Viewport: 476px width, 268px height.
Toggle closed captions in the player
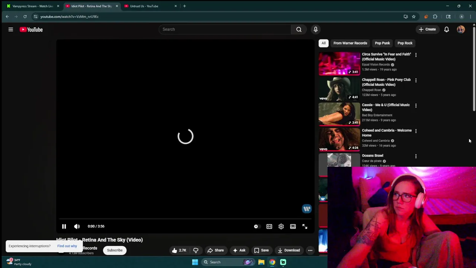[269, 226]
